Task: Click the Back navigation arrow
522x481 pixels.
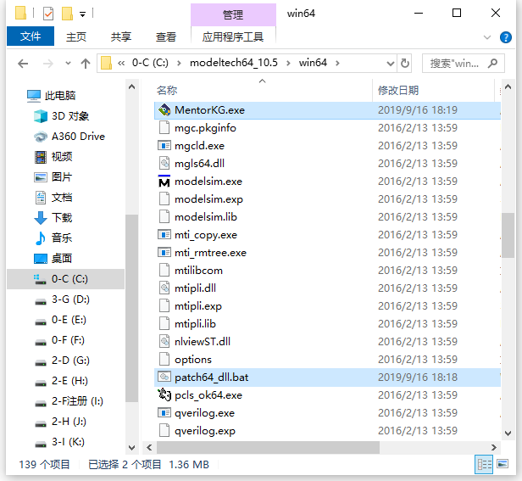Action: pos(23,64)
